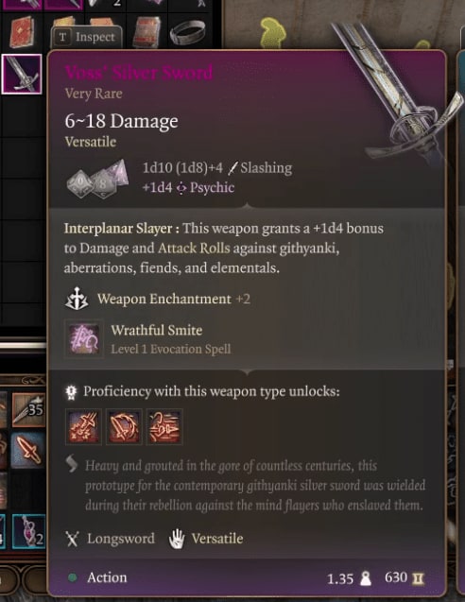This screenshot has width=465, height=602.
Task: Click the second weapon proficiency action icon
Action: click(124, 426)
